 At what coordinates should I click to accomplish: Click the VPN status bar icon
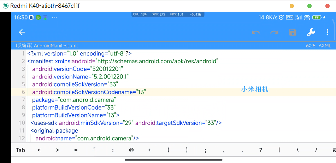pos(290,17)
